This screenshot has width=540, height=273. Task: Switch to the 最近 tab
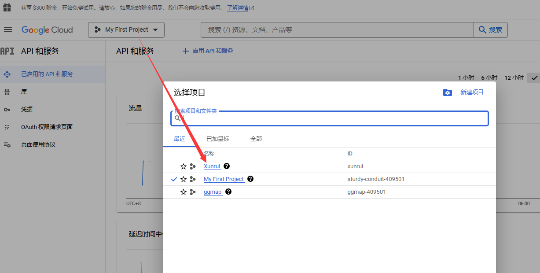coord(180,139)
